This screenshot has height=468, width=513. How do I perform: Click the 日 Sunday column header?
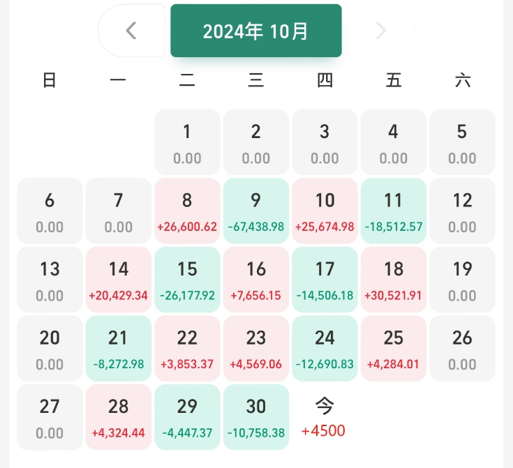click(x=50, y=80)
